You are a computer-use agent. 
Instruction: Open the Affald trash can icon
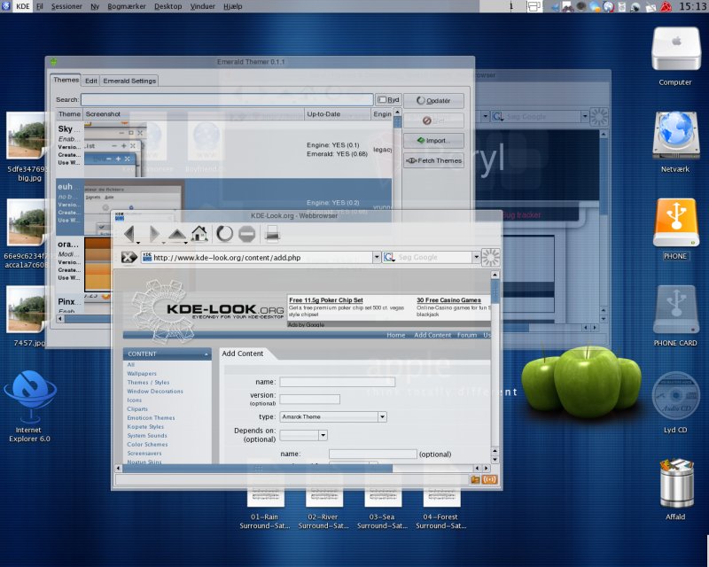point(676,483)
